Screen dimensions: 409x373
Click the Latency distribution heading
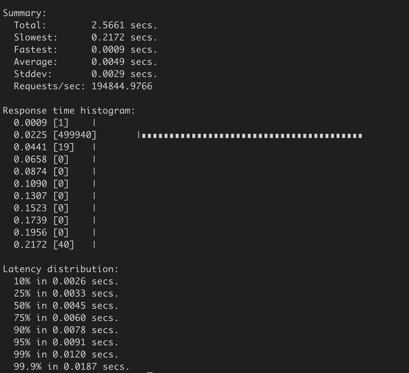coord(60,269)
